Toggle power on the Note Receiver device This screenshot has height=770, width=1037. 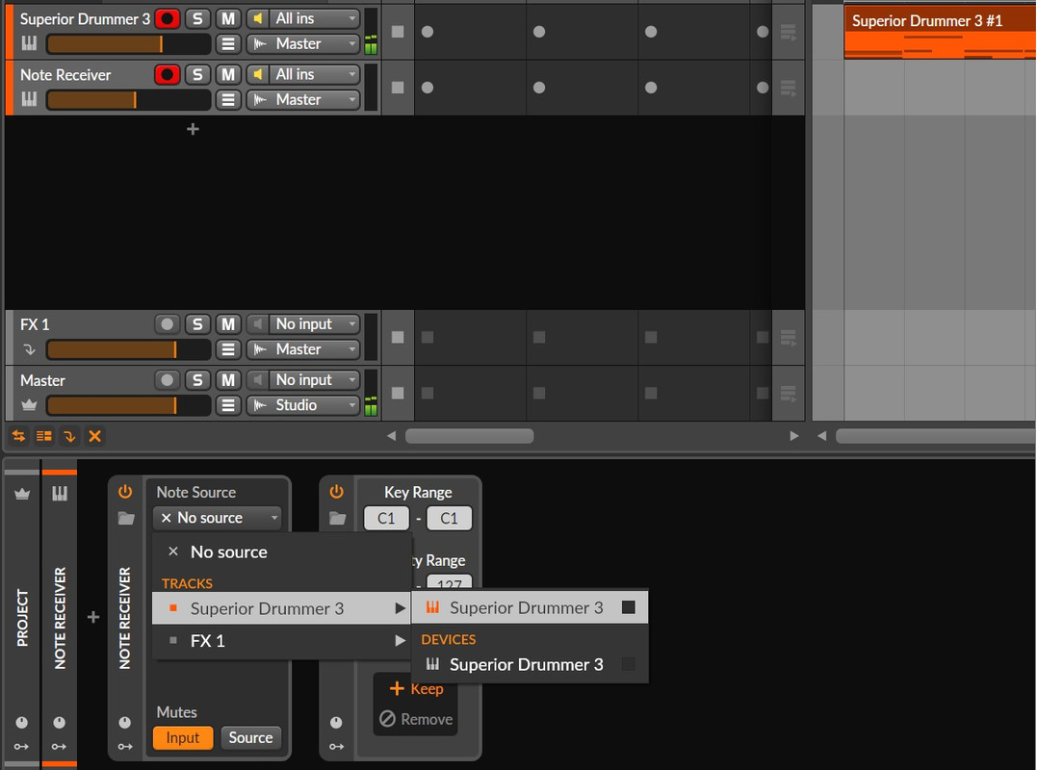[125, 492]
